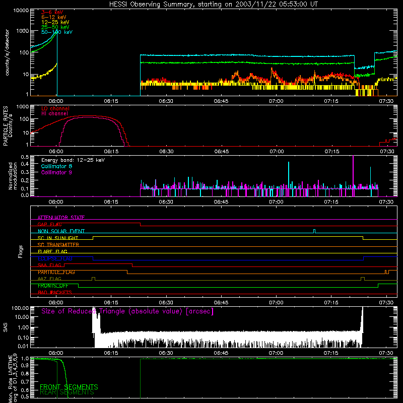This screenshot has height=403, width=403.
Task: Click the 0.7 tick on livetime axis
Action: 25,382
